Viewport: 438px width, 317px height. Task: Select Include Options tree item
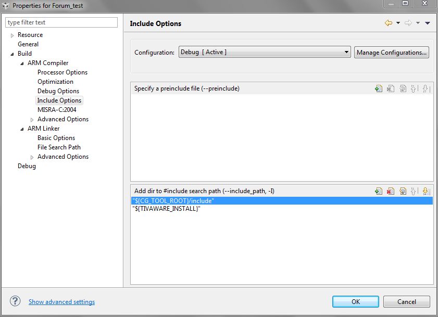point(59,100)
